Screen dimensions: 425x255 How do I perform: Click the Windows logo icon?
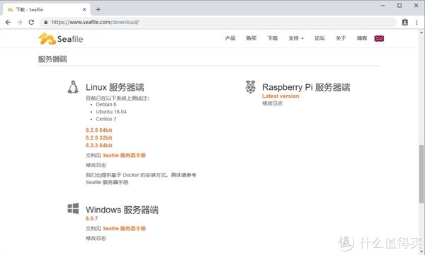click(x=73, y=208)
